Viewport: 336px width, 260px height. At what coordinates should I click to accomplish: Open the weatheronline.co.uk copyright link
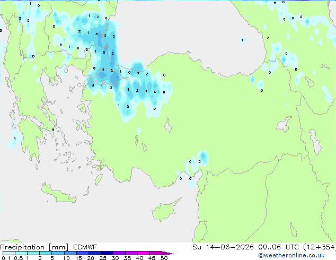coord(291,255)
